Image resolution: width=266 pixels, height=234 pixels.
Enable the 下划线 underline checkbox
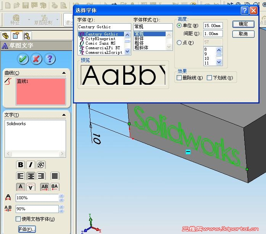tap(210, 78)
